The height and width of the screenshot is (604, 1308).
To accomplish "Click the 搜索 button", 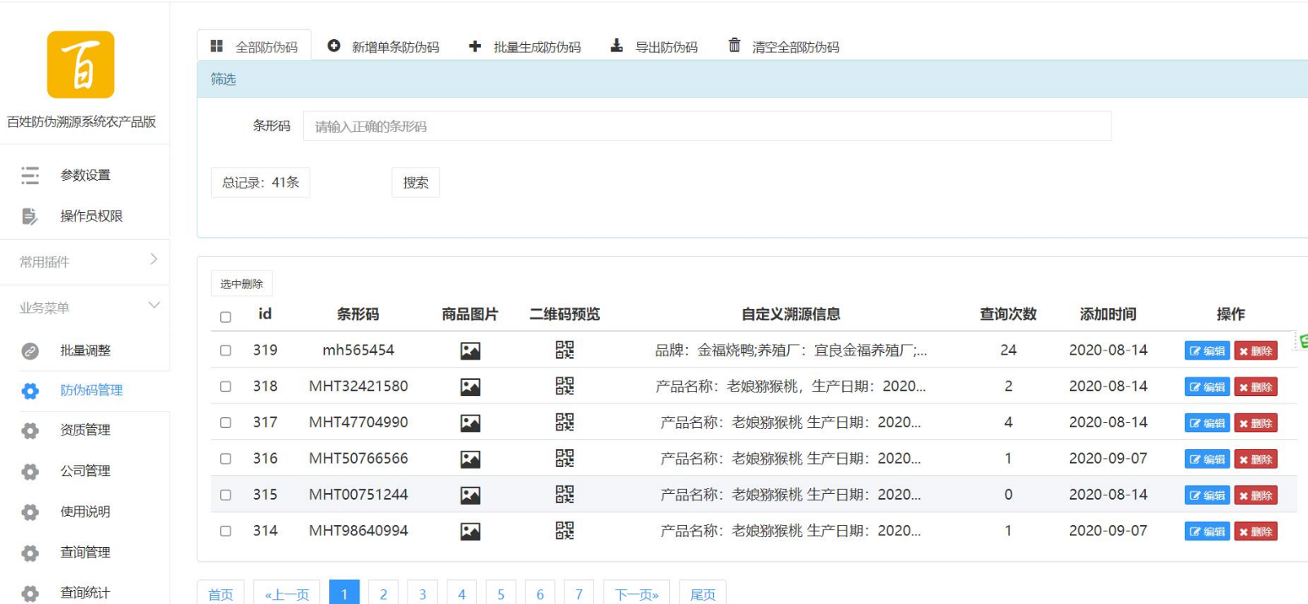I will point(416,183).
